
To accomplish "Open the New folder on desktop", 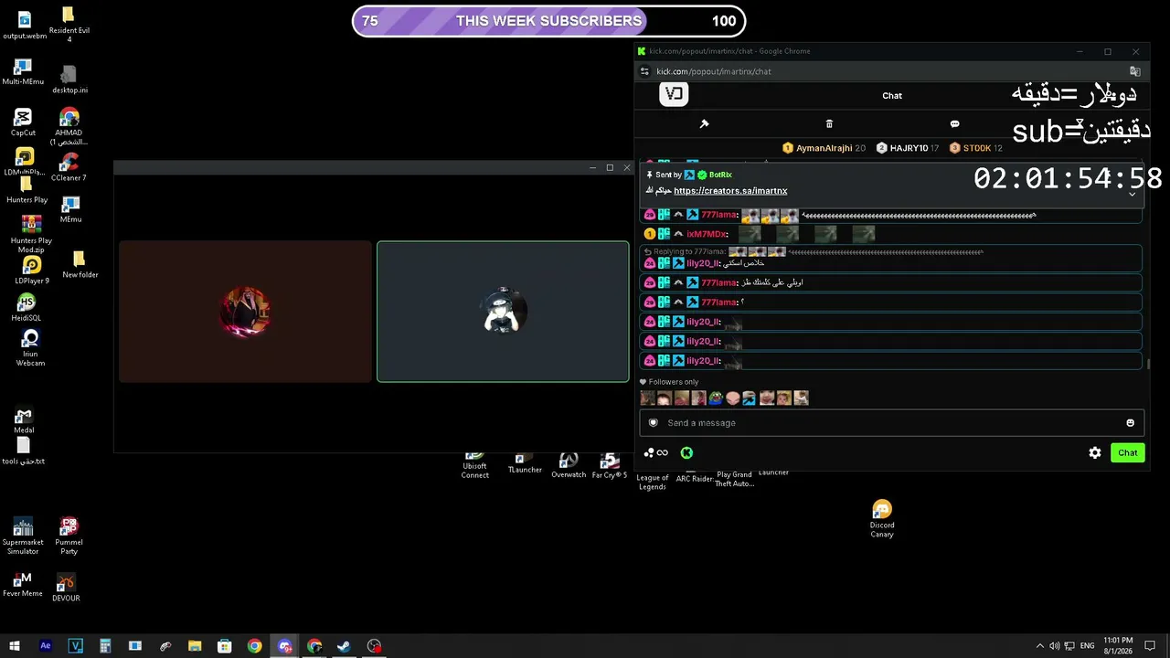I will (80, 265).
